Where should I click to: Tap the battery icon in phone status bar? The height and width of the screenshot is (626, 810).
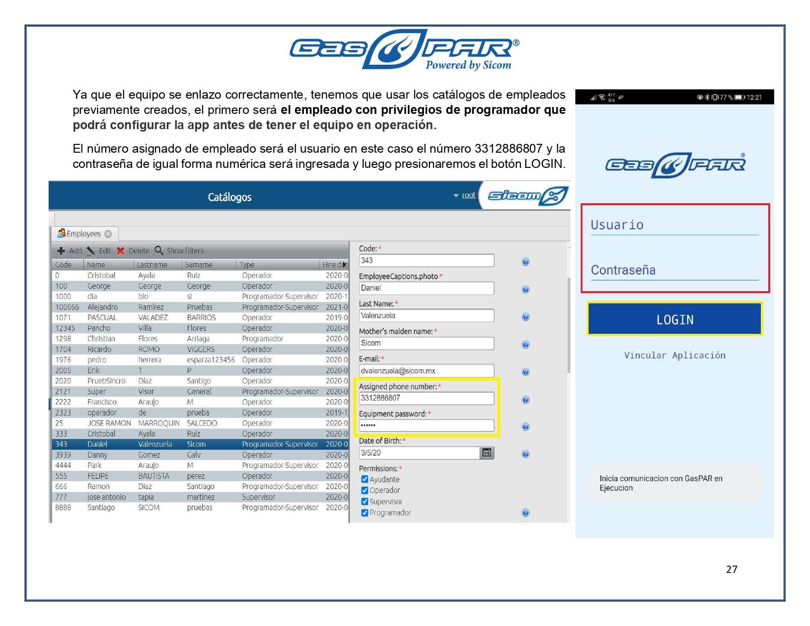(740, 97)
